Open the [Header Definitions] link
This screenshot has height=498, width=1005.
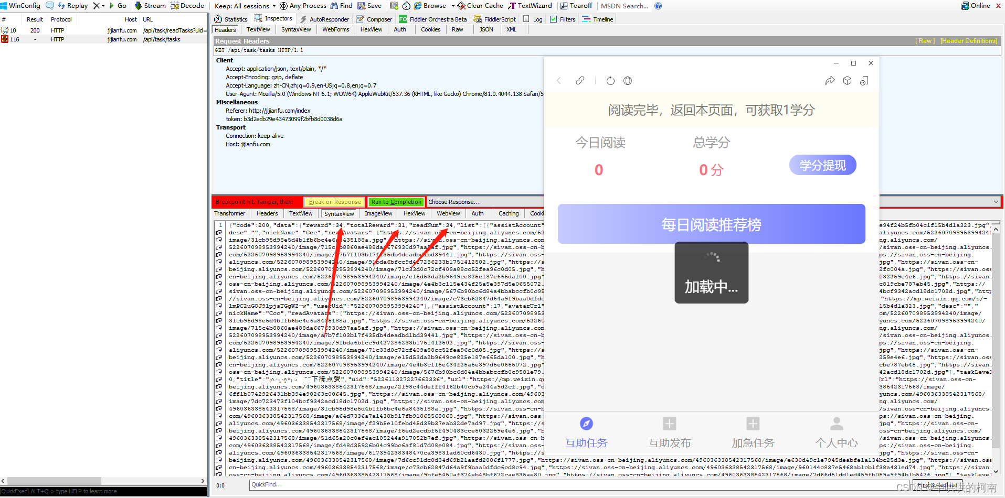(969, 41)
